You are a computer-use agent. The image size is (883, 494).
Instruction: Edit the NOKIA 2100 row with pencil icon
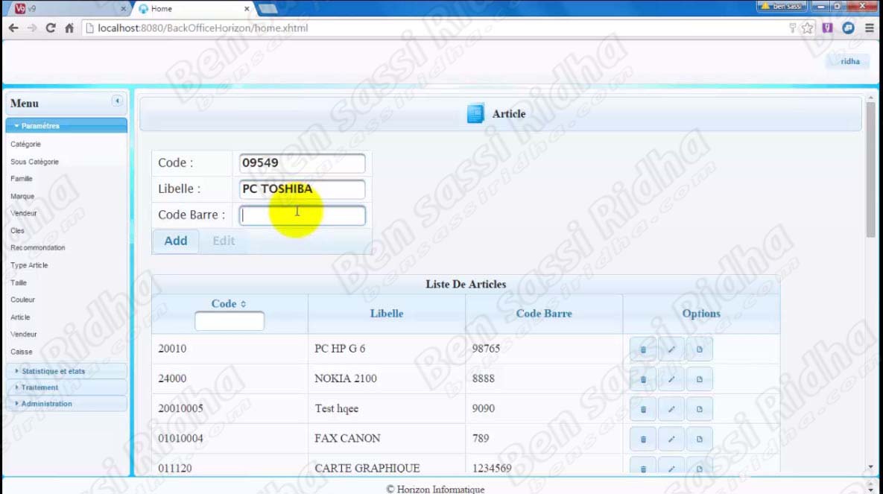pos(671,379)
